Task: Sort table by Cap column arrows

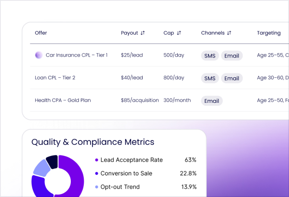Action: pyautogui.click(x=179, y=33)
